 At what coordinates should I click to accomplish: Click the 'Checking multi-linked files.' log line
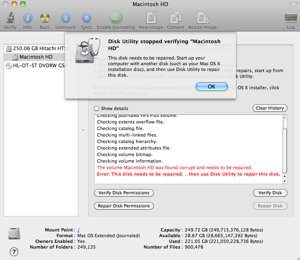[127, 135]
